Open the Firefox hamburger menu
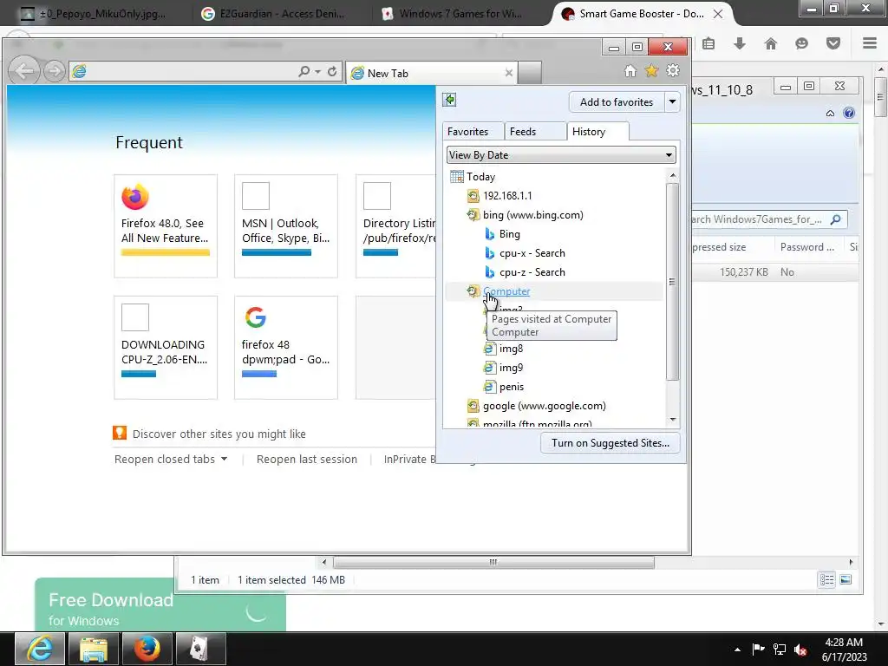Image resolution: width=888 pixels, height=666 pixels. pyautogui.click(x=870, y=43)
